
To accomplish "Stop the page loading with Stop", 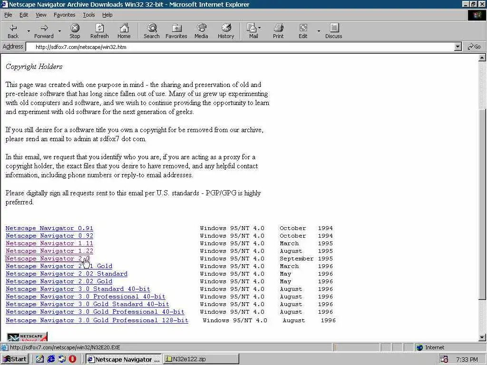I will 75,31.
